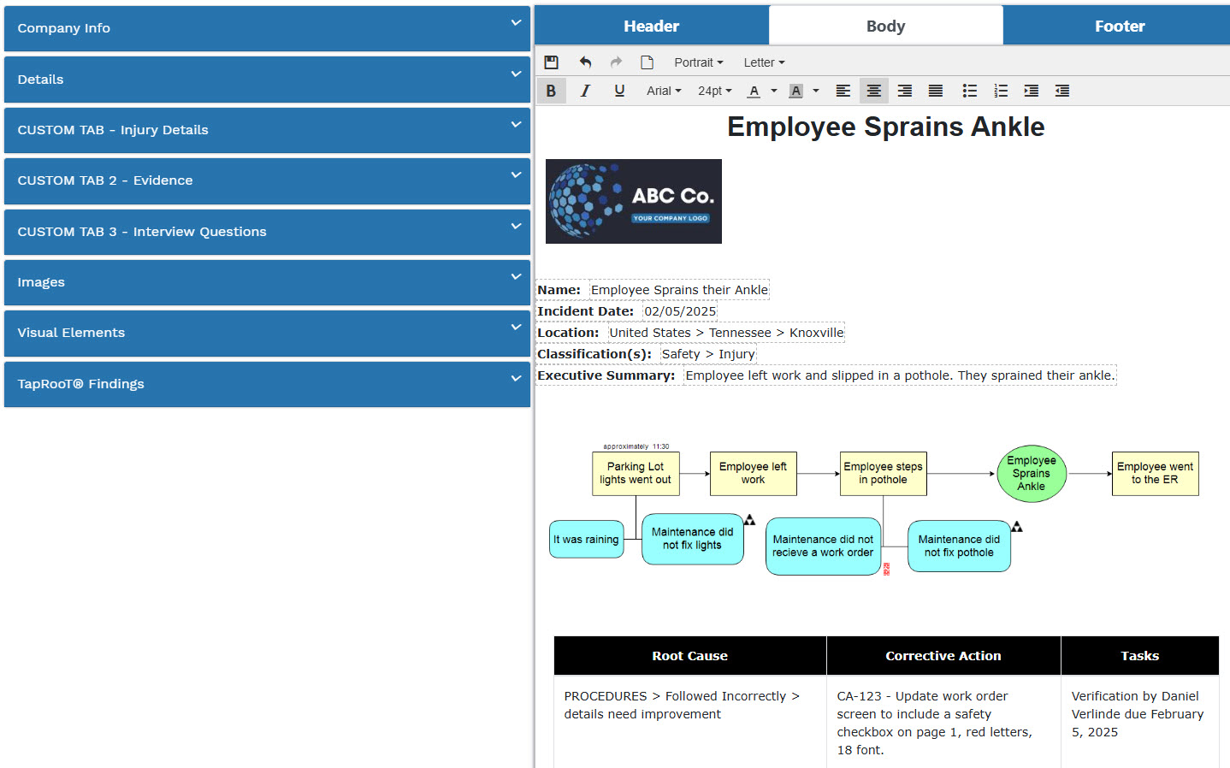1230x768 pixels.
Task: Expand the TapRooT® Findings section
Action: pyautogui.click(x=267, y=384)
